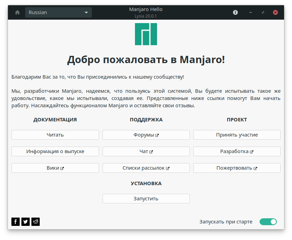Click the ПРОЕКТ section heading
The width and height of the screenshot is (292, 240).
click(x=237, y=120)
